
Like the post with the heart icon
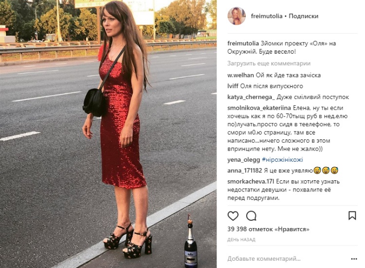[x=233, y=216]
